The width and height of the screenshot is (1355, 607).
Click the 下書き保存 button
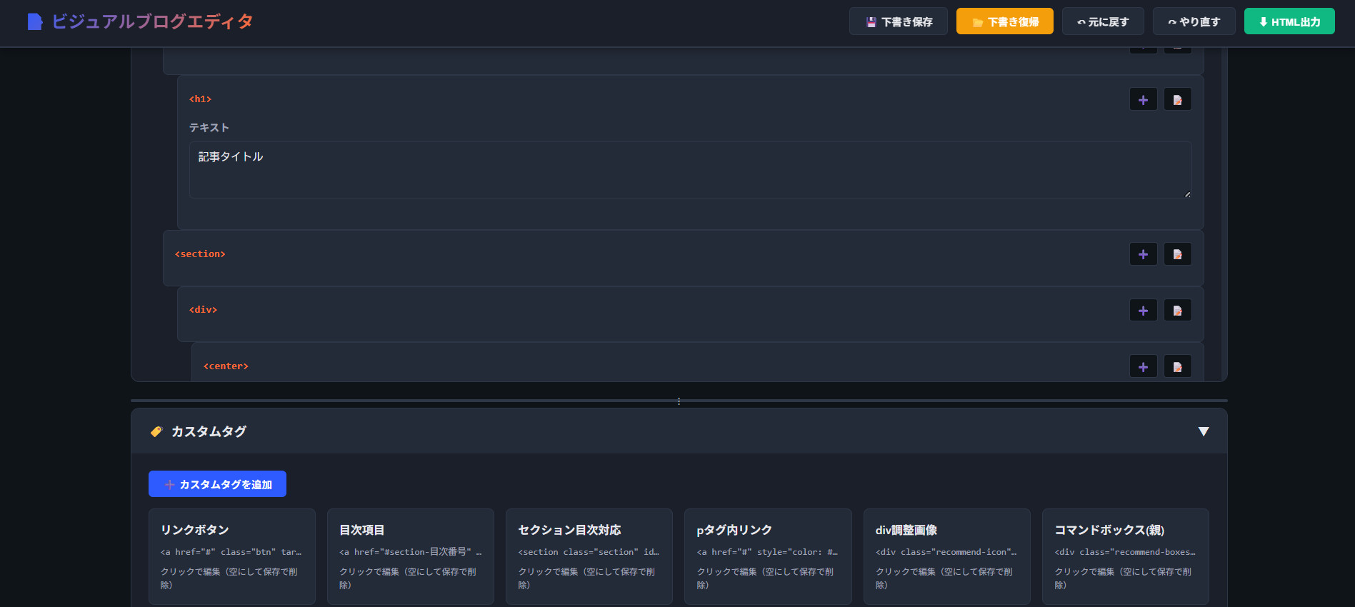pyautogui.click(x=898, y=21)
